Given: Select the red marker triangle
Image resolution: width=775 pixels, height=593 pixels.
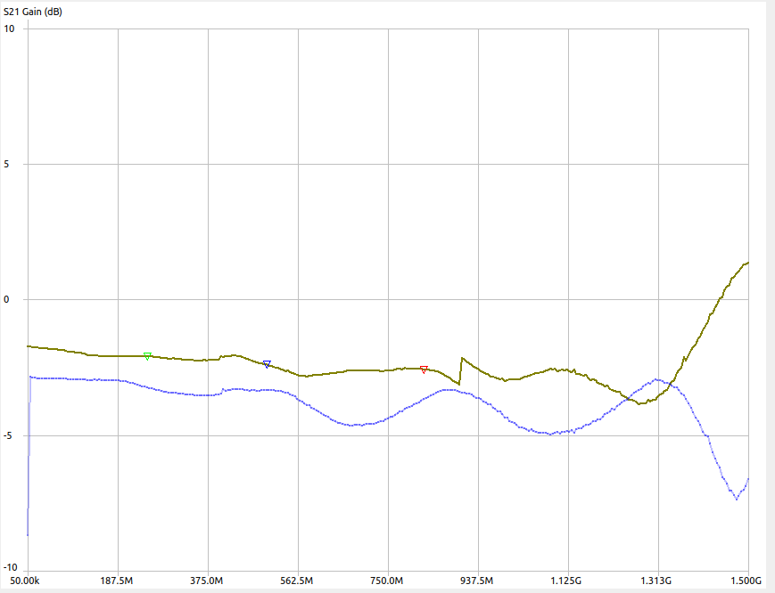Looking at the screenshot, I should [x=424, y=369].
